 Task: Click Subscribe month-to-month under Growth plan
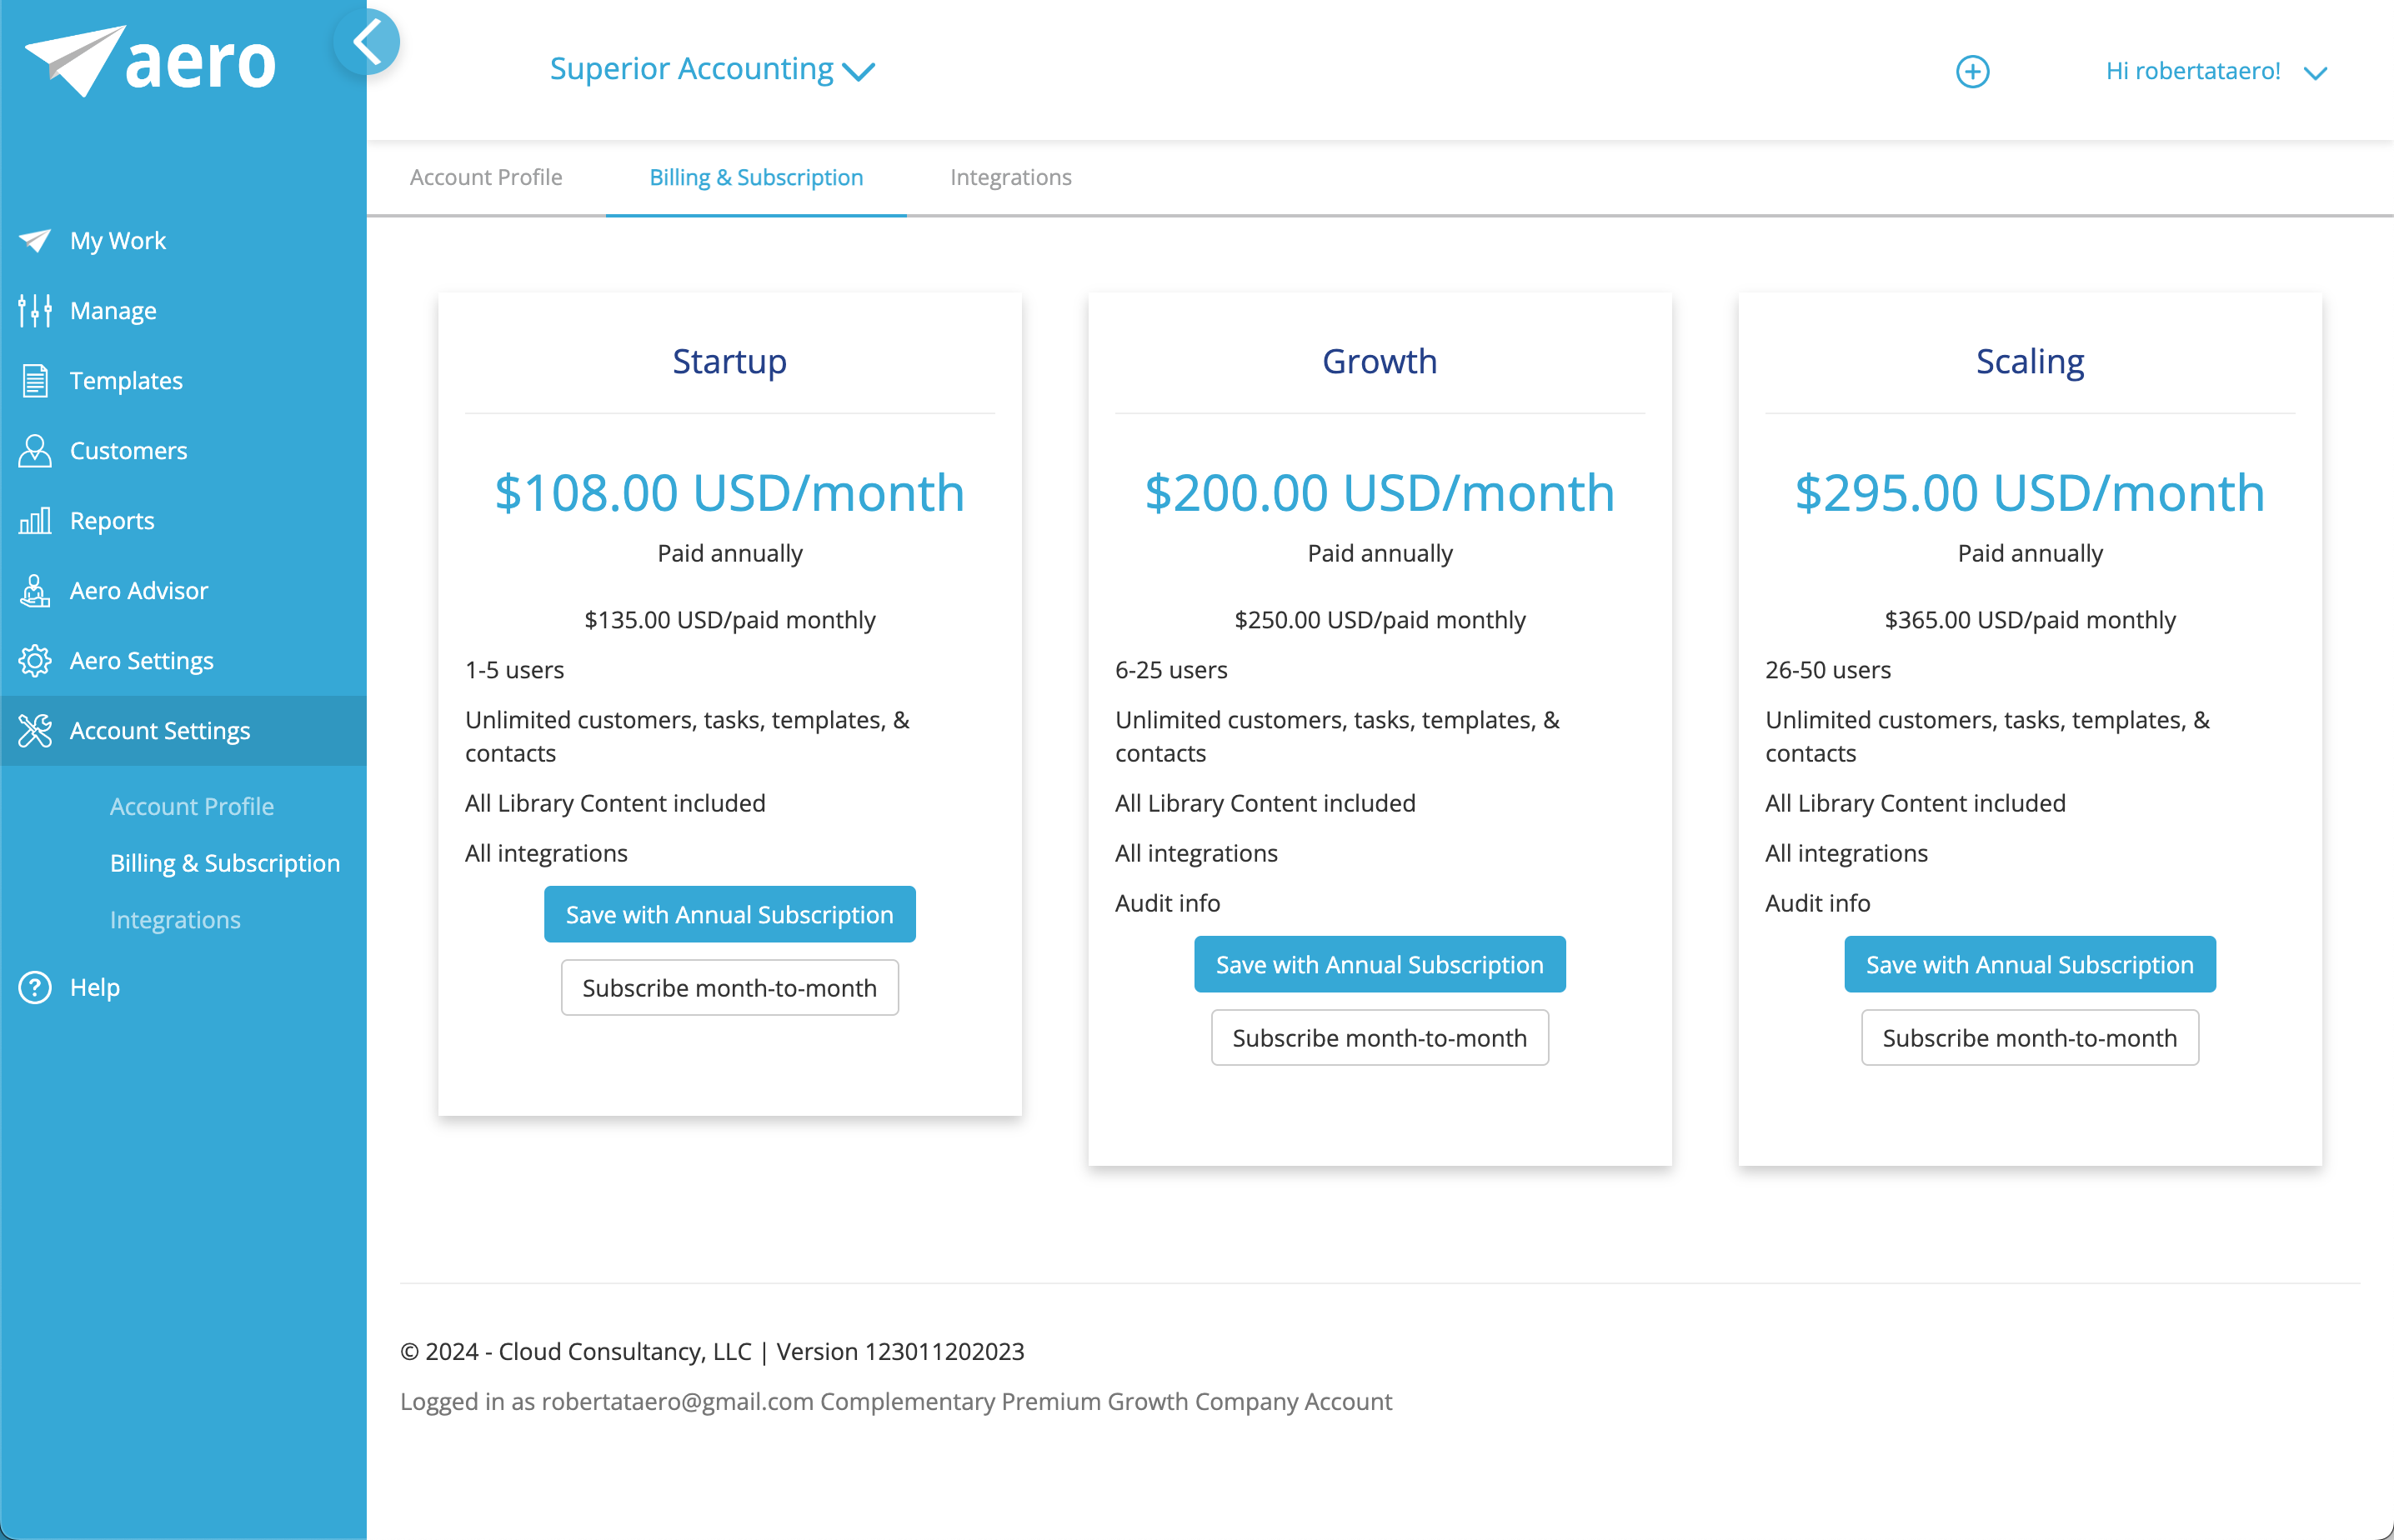pos(1379,1038)
